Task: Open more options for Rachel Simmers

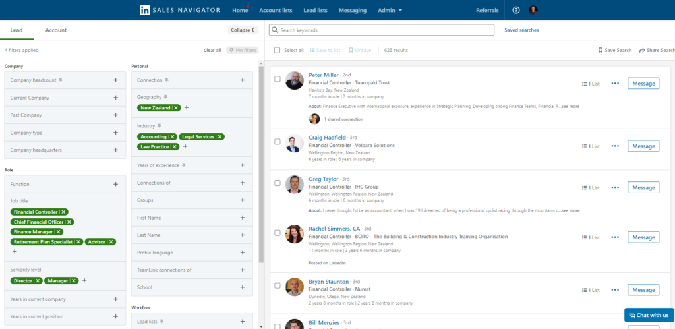Action: 615,237
